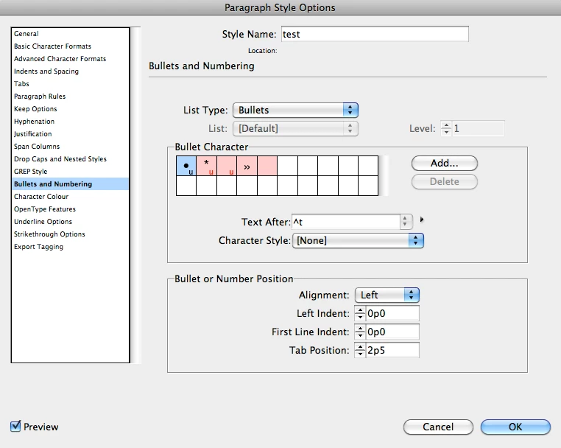Screen dimensions: 561x448
Task: Open the Character Style dropdown
Action: pyautogui.click(x=358, y=240)
